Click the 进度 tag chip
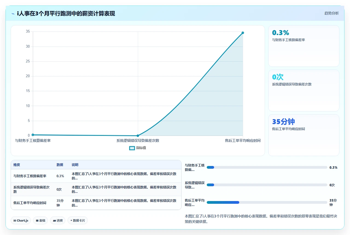This screenshot has height=235, width=350. click(58, 220)
